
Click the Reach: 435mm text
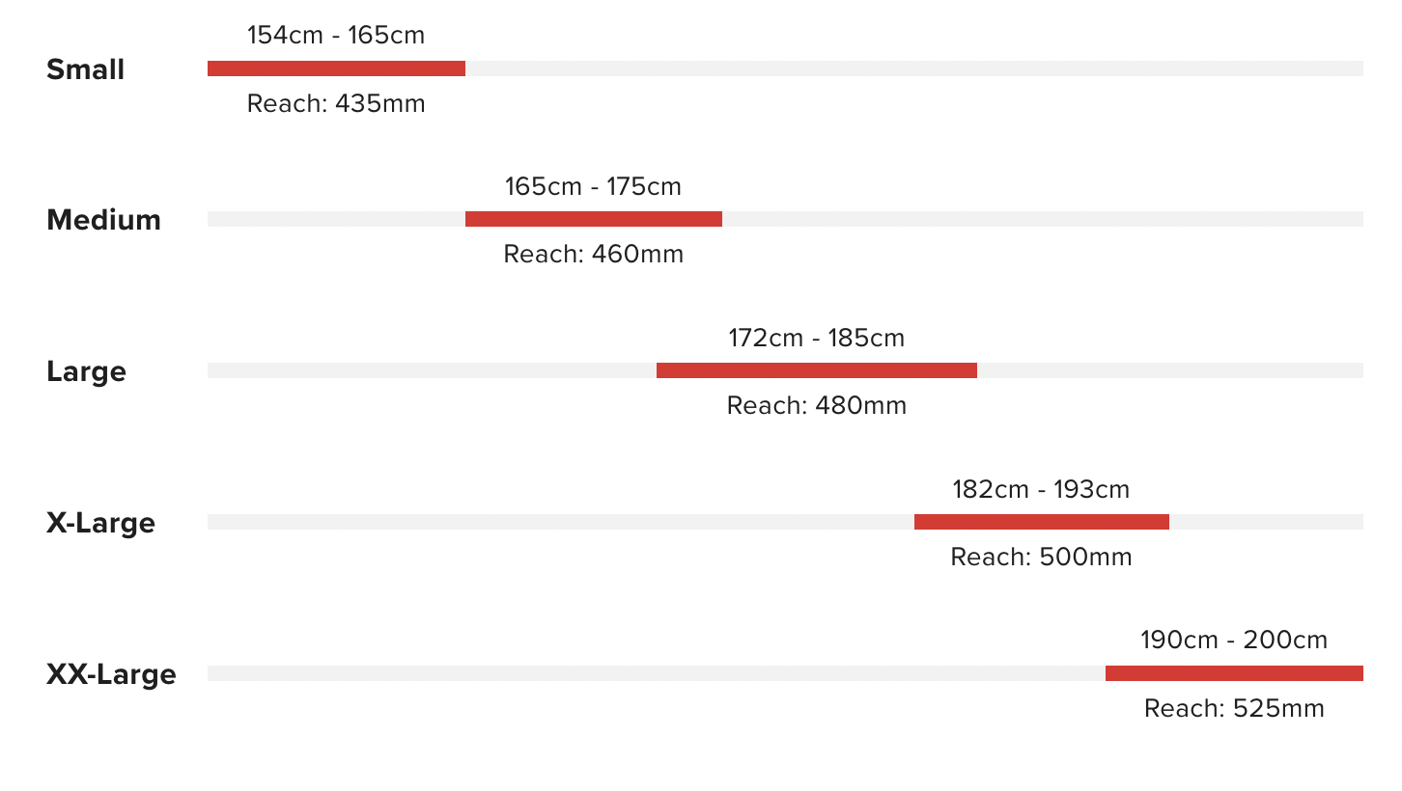click(336, 103)
